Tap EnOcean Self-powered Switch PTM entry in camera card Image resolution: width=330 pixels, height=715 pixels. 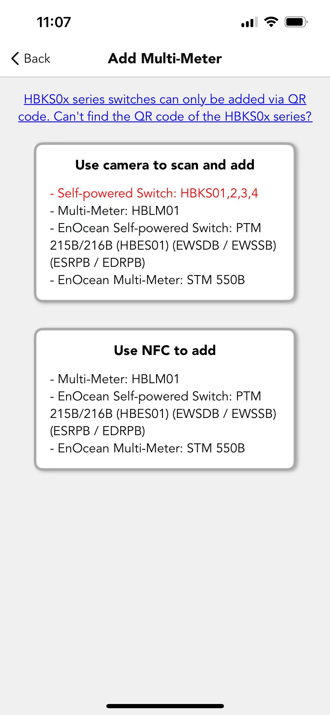163,245
